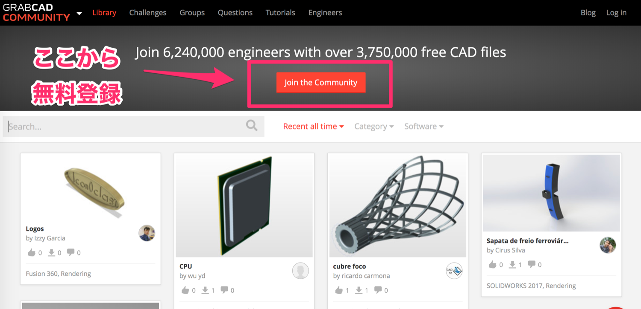Click comment icon on cubre foco card
The image size is (641, 309).
pos(378,289)
